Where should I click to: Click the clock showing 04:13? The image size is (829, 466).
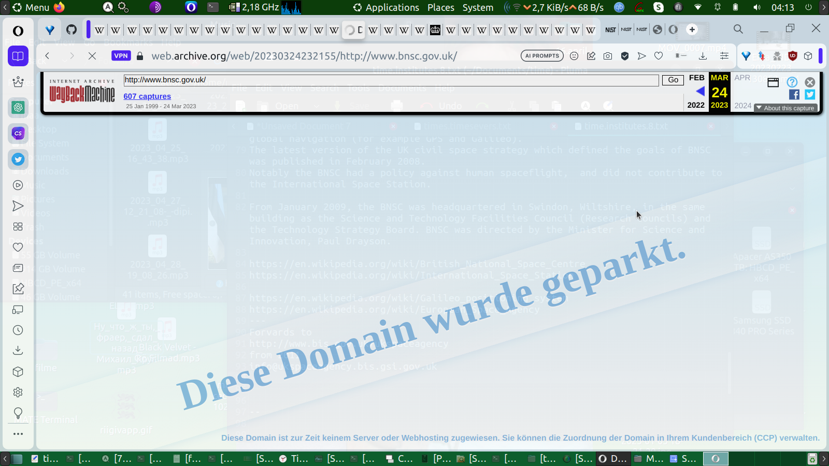[782, 7]
